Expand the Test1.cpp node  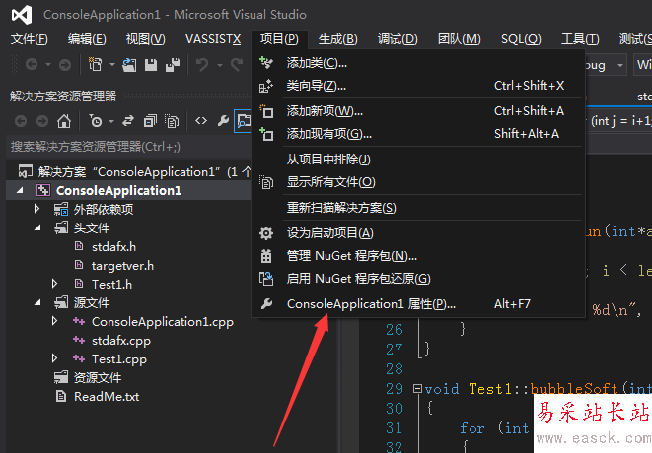coord(54,358)
